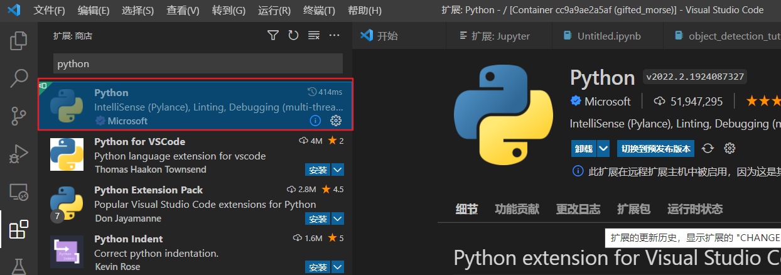Select Python Extension Pack list entry
The image size is (781, 275).
(x=195, y=203)
